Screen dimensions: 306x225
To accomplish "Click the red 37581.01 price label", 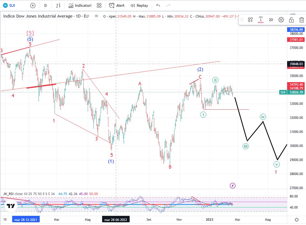I will point(296,40).
